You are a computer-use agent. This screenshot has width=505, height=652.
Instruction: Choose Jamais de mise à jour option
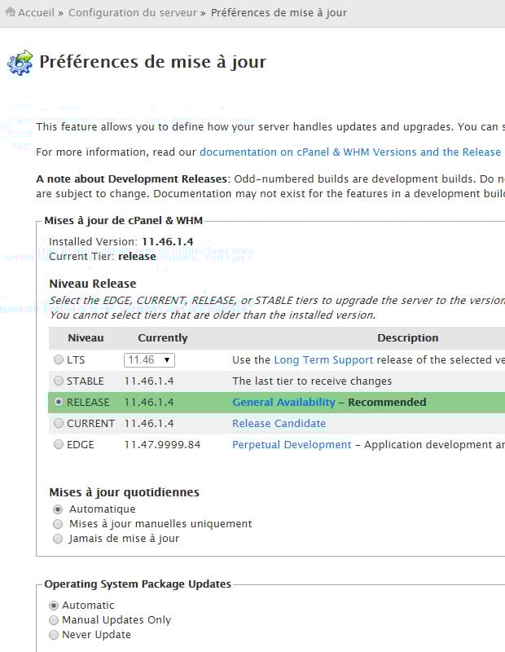click(x=58, y=539)
